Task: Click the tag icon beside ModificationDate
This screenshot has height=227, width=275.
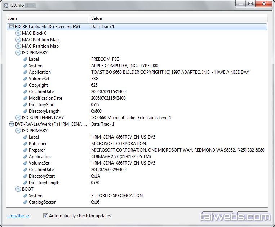Action: tap(25, 98)
